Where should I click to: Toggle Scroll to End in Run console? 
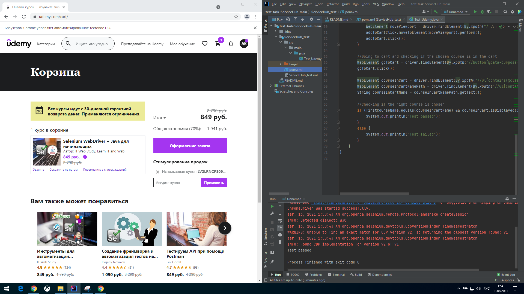(280, 228)
